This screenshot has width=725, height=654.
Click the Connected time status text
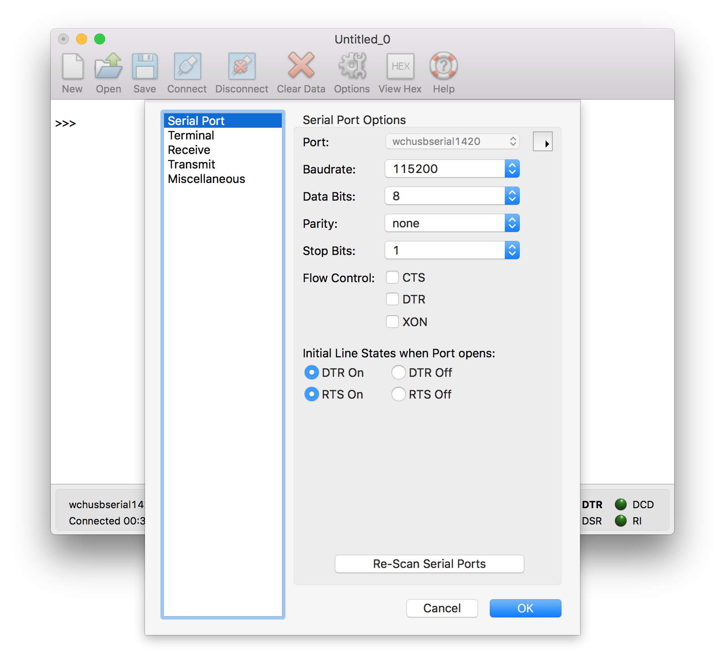pos(107,521)
